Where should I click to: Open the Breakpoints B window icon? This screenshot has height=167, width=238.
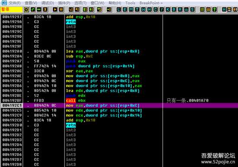pyautogui.click(x=174, y=10)
